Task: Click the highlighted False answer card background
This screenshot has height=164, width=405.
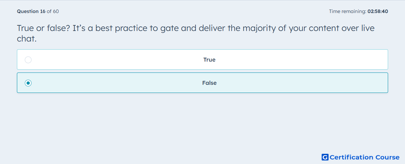Action: (202, 83)
